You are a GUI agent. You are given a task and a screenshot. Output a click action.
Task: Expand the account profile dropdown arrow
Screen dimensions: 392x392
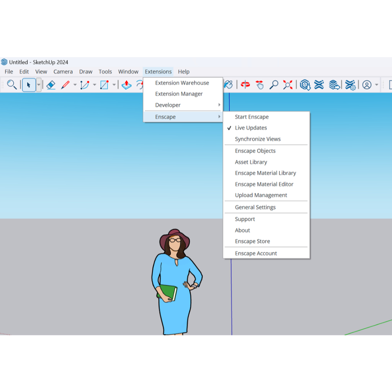(377, 85)
